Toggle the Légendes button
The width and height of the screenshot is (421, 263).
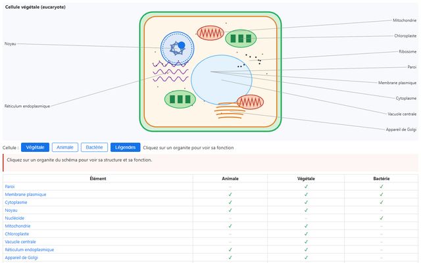coord(125,147)
